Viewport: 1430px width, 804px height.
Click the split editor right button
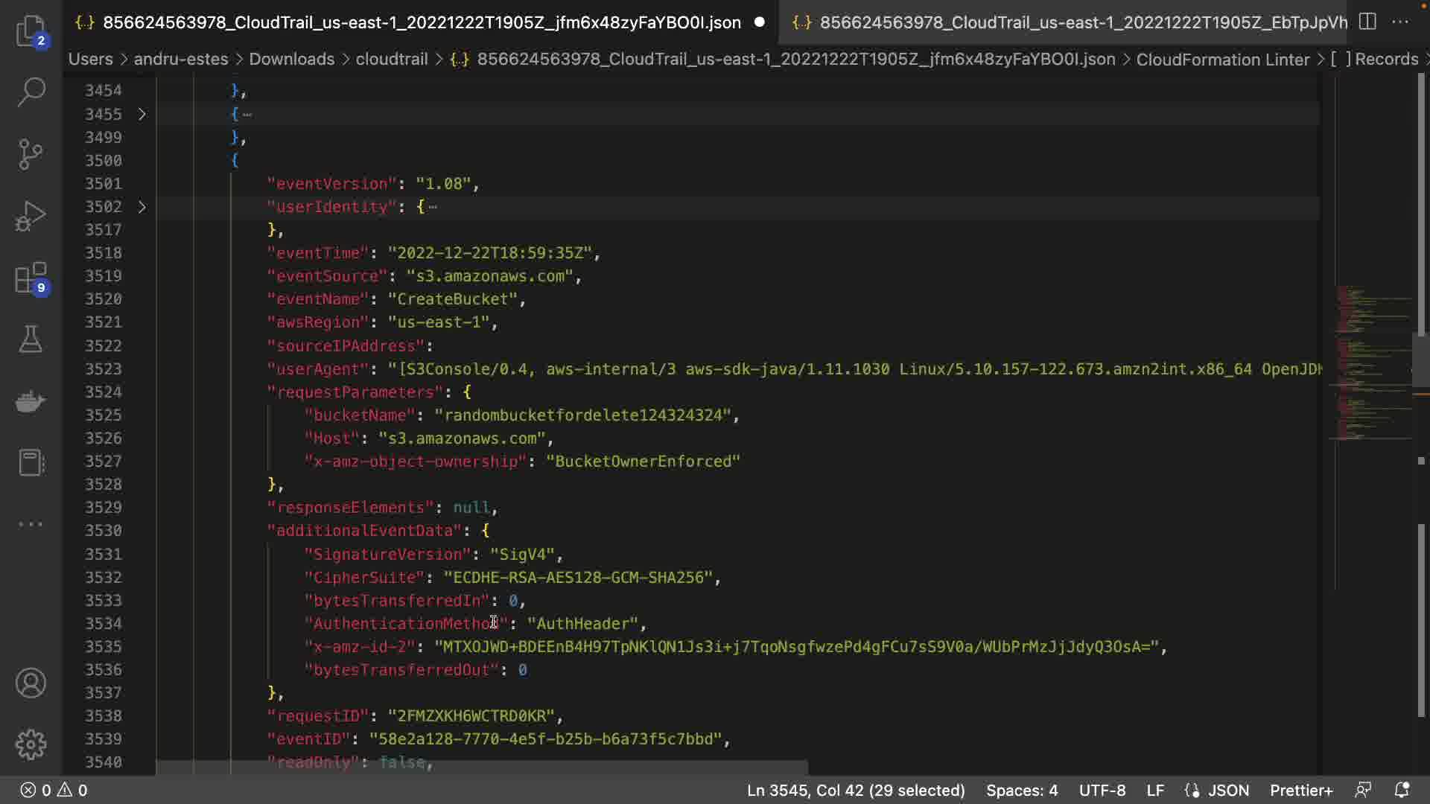(1367, 22)
